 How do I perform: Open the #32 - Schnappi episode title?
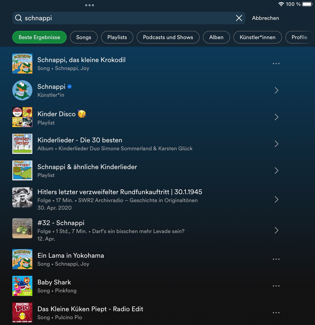[61, 223]
